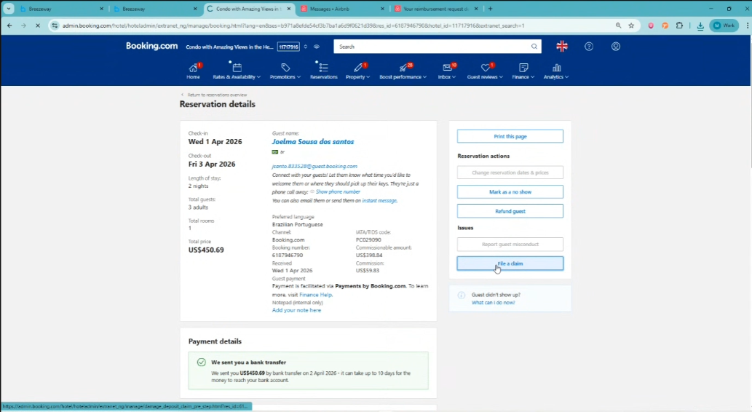
Task: Click Report guest misconduct button
Action: click(510, 244)
